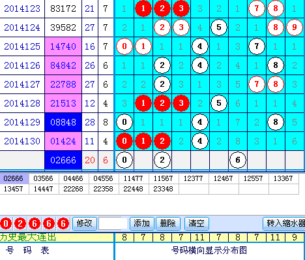Click the first red 0 digit ball
This screenshot has height=260, width=305.
[6, 223]
